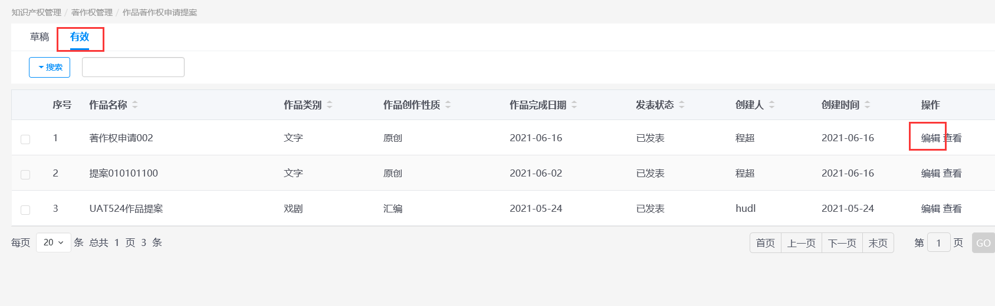Focus the search text input field
The height and width of the screenshot is (306, 995).
[133, 67]
